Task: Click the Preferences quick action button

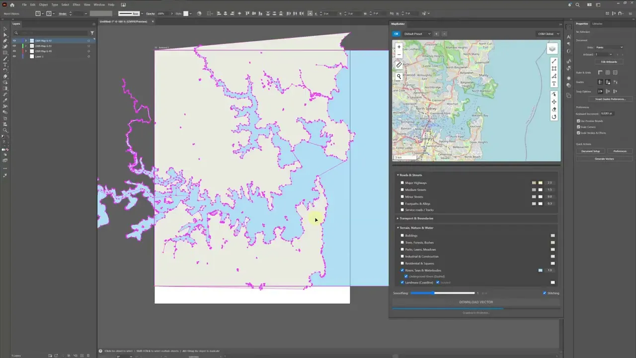Action: point(620,151)
